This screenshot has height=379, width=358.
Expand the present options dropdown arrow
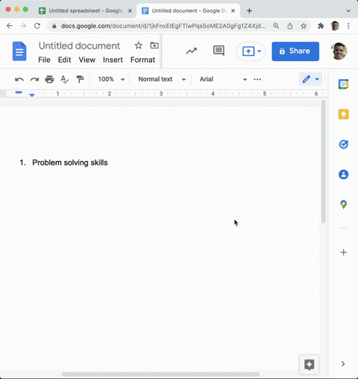[260, 51]
